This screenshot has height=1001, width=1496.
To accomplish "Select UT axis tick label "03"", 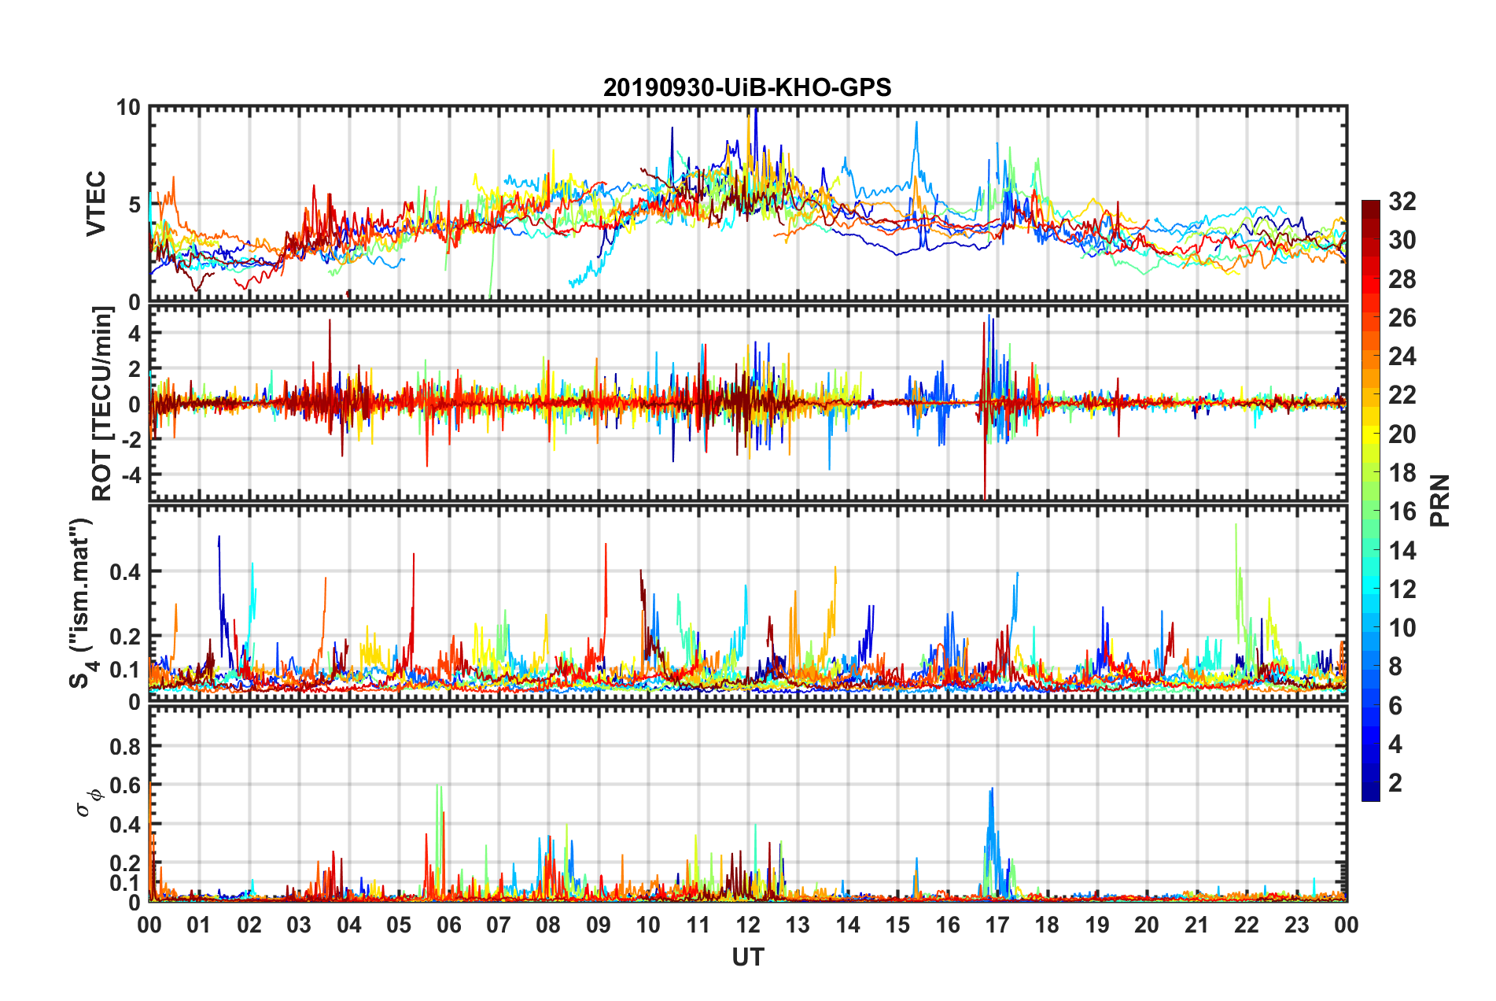I will 299,925.
